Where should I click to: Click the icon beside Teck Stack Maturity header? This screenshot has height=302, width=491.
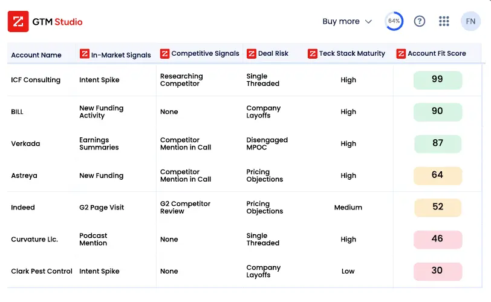312,54
